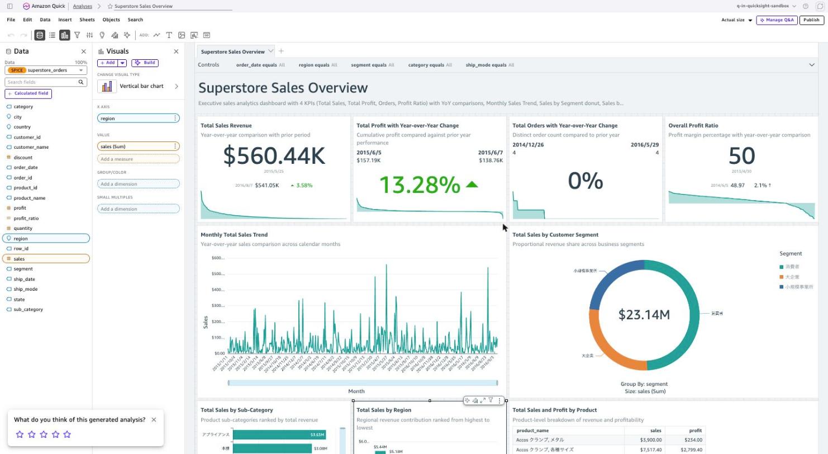This screenshot has height=454, width=828.
Task: Add a control with the rightmost ADD icon
Action: click(207, 35)
